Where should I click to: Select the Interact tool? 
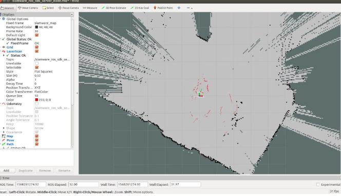[x=7, y=8]
